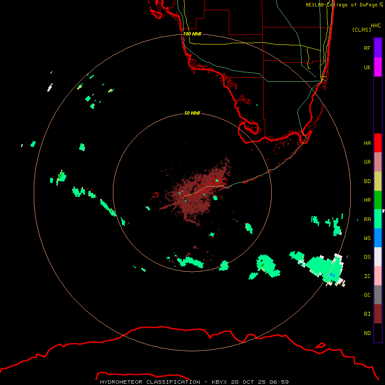The height and width of the screenshot is (385, 385).
Task: Click the "50 NMI" range ring label
Action: 192,113
